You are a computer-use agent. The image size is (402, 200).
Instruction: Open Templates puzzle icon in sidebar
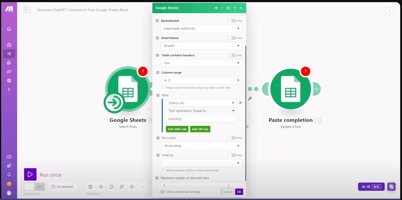point(9,63)
